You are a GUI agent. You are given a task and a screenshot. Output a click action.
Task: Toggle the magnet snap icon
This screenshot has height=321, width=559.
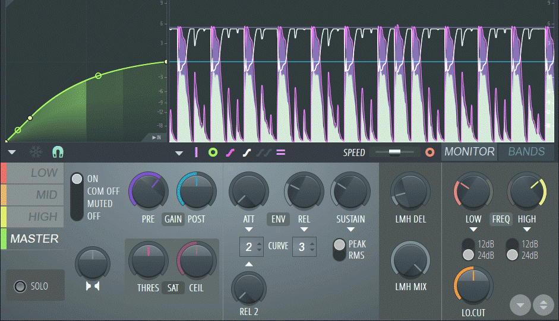click(x=58, y=152)
